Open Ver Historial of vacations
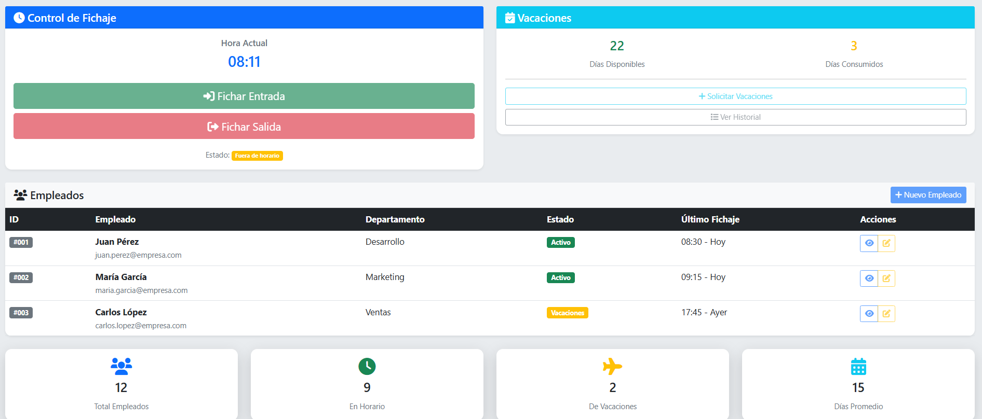Screen dimensions: 982x419 736,117
